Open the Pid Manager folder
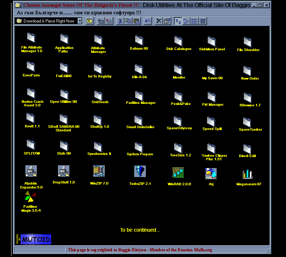This screenshot has width=286, height=257. click(x=212, y=97)
